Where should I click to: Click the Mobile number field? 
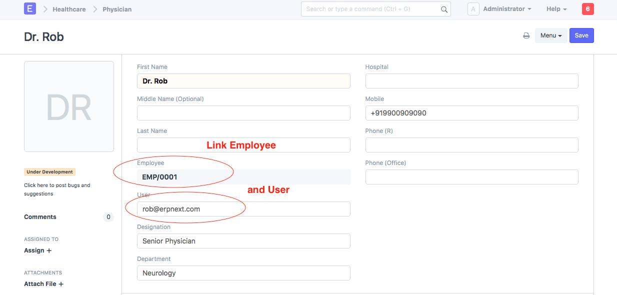471,113
